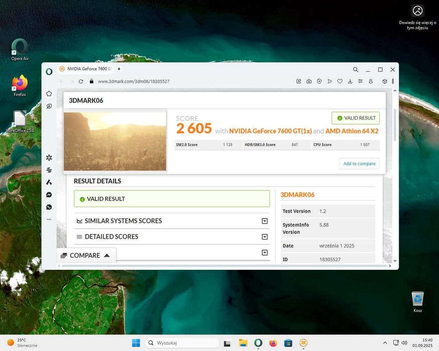The height and width of the screenshot is (351, 439).
Task: Go forward to next page
Action: (72, 81)
